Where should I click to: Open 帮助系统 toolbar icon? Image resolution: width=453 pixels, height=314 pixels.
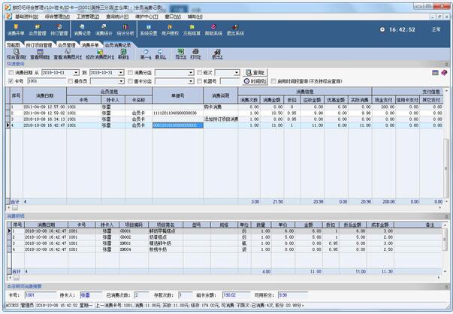(213, 30)
